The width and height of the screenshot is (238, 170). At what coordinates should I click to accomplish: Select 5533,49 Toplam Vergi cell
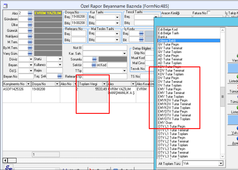point(93,95)
